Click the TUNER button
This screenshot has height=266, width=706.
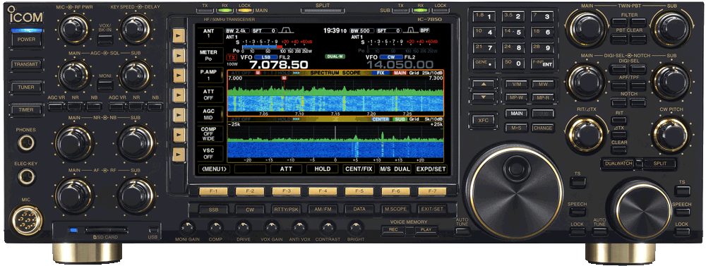[x=25, y=87]
